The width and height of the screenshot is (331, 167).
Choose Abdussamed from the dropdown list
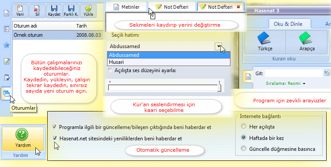(x=169, y=55)
